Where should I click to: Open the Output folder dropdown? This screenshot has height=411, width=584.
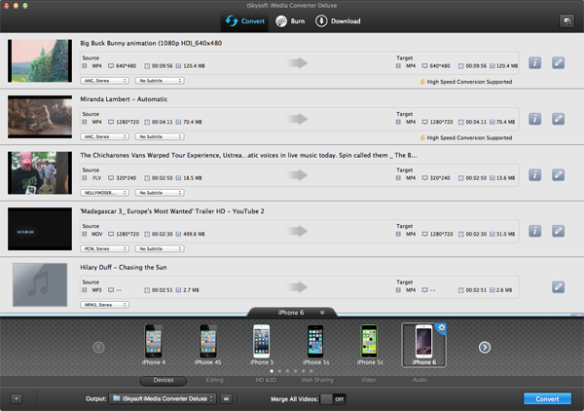click(x=163, y=398)
